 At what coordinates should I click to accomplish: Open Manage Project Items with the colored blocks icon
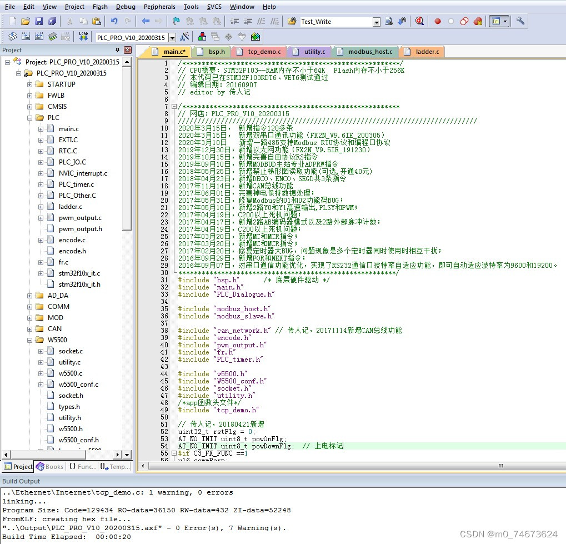202,37
